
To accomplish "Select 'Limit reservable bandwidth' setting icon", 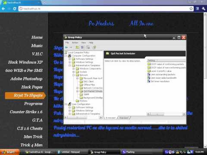I will [149, 78].
